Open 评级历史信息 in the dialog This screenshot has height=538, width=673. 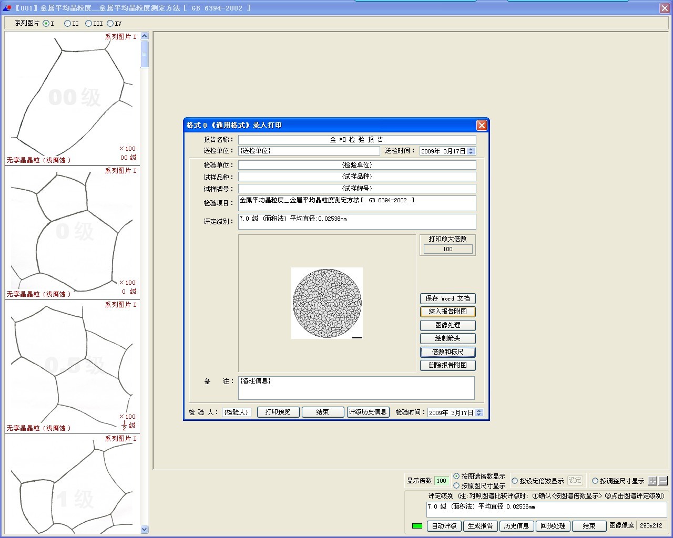point(368,412)
